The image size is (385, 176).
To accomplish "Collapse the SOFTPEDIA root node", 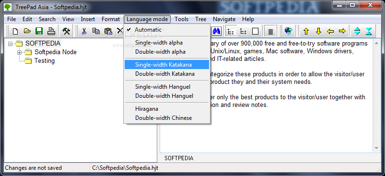I will (11, 44).
